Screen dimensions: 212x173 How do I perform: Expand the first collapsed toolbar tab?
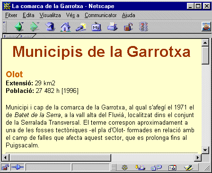[x=11, y=36]
